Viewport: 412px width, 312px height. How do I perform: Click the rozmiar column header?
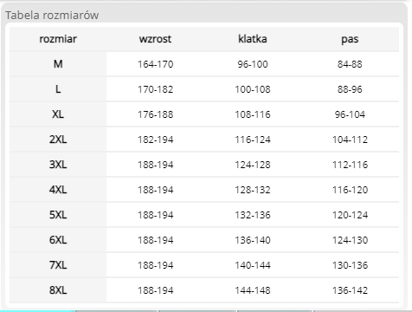[58, 39]
